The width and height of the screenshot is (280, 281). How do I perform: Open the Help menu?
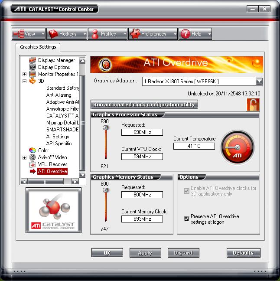195,34
